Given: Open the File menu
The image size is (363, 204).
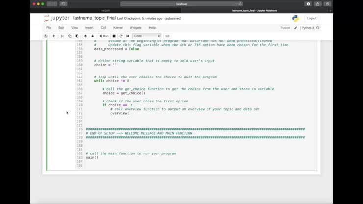Looking at the screenshot, I should click(x=49, y=28).
